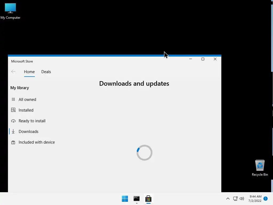Viewport: 273px width, 205px height.
Task: Select the Recycle Bin desktop icon
Action: click(x=260, y=168)
